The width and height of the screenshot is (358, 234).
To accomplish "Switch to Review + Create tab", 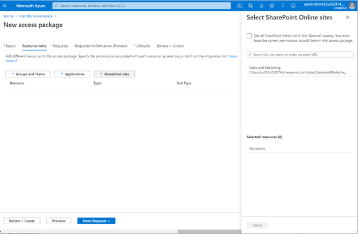I will [170, 46].
